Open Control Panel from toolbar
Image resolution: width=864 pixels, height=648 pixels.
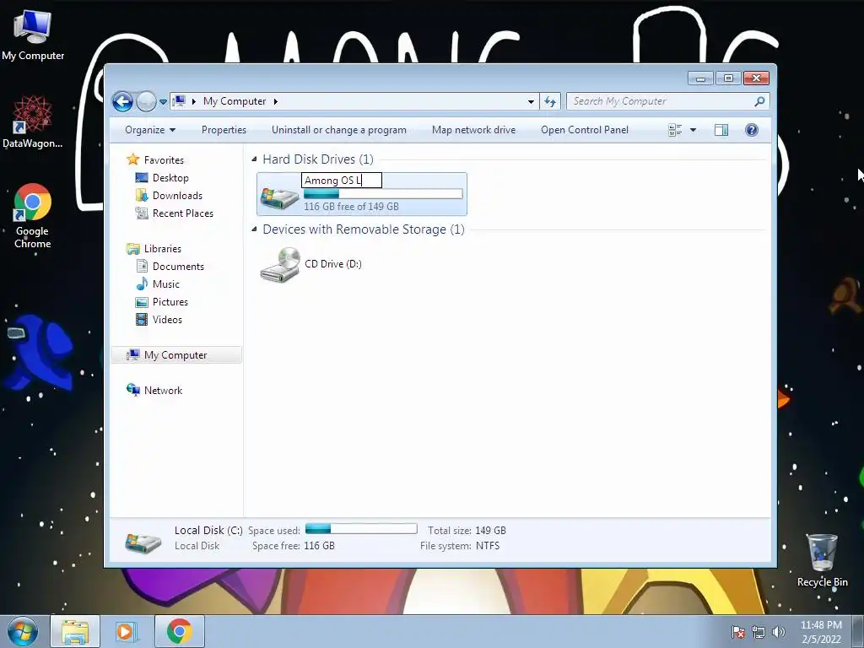pos(585,130)
